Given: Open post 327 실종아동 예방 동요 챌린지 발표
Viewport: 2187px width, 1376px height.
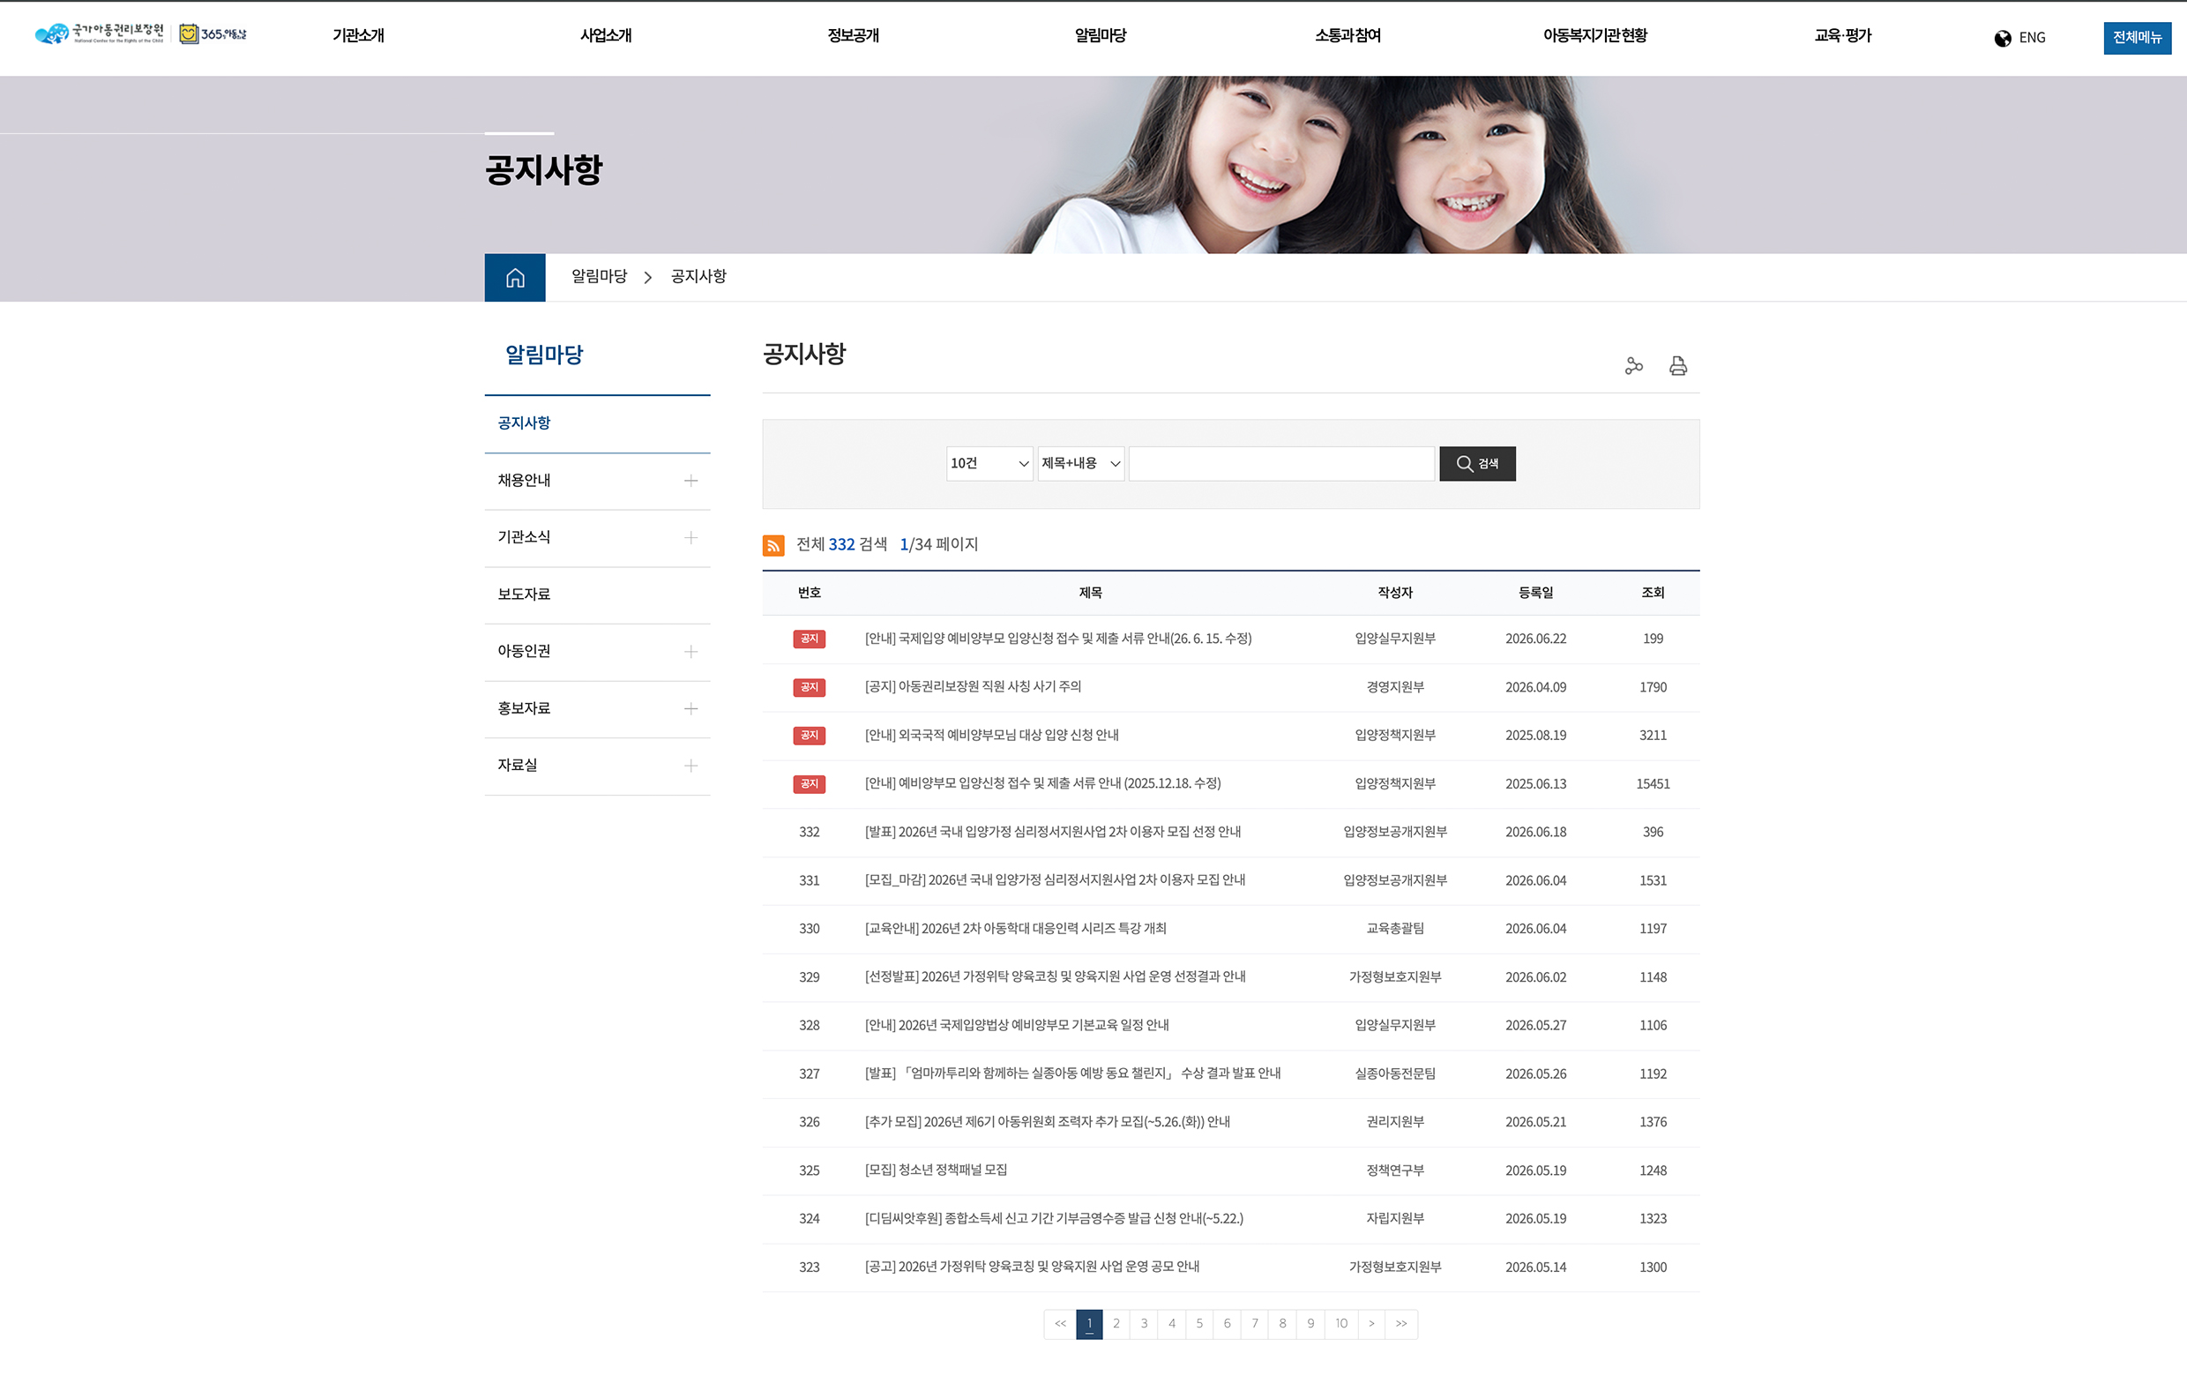Looking at the screenshot, I should pos(1072,1073).
